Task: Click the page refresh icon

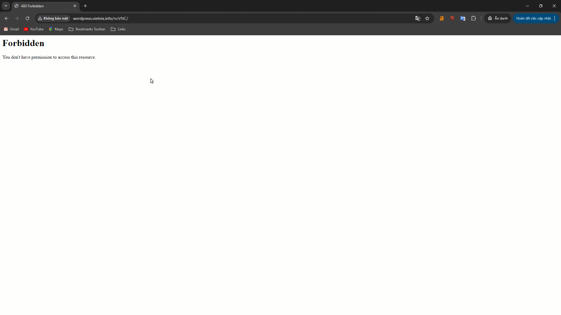Action: 27,18
